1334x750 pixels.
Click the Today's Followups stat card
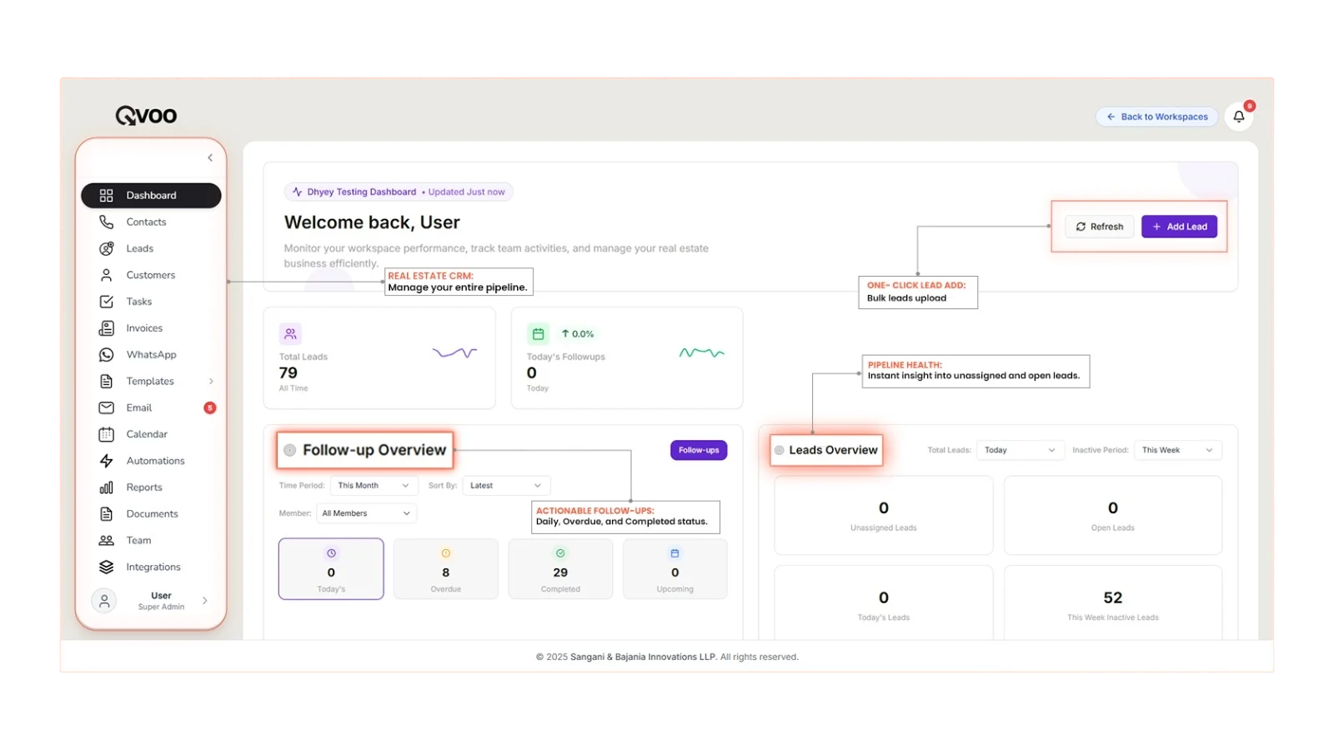(627, 358)
